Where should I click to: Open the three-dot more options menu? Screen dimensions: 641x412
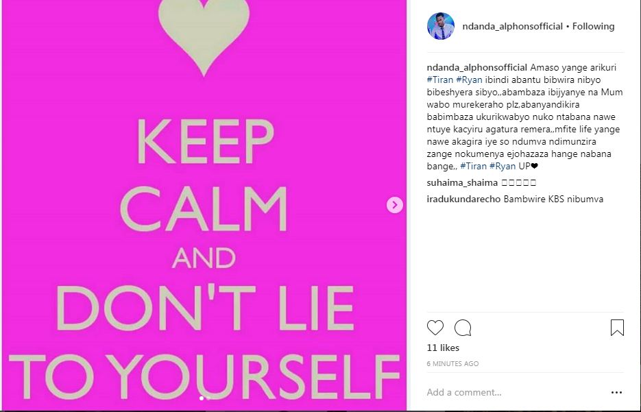[x=616, y=392]
